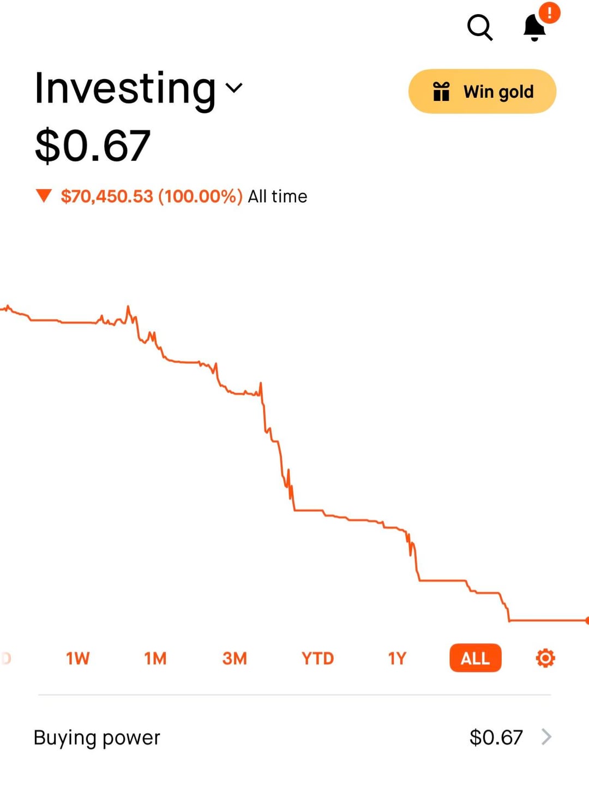
Task: Click the chart's endpoint dot
Action: (x=587, y=620)
